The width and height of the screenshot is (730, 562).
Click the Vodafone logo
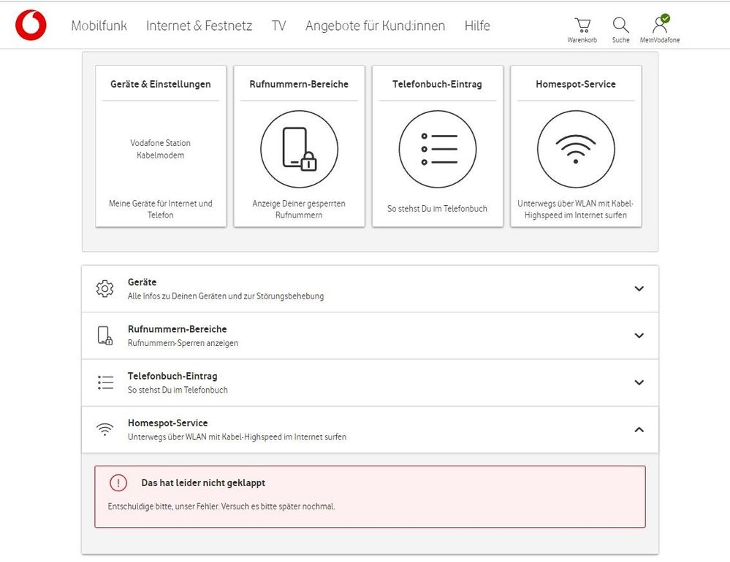coord(31,25)
